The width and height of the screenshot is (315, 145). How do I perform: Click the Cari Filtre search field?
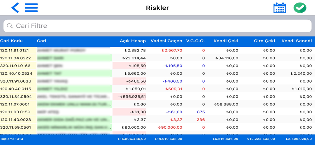click(x=157, y=26)
